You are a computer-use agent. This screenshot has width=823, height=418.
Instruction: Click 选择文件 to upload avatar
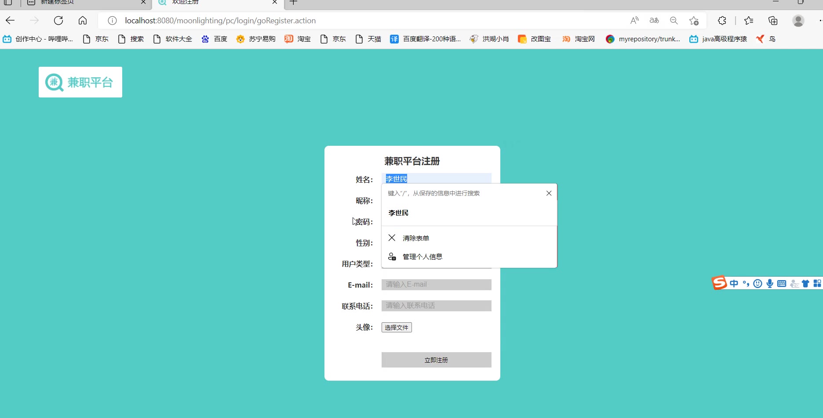(x=397, y=328)
